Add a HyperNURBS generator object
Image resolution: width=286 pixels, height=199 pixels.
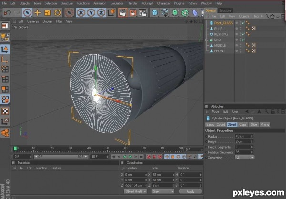tap(175, 13)
